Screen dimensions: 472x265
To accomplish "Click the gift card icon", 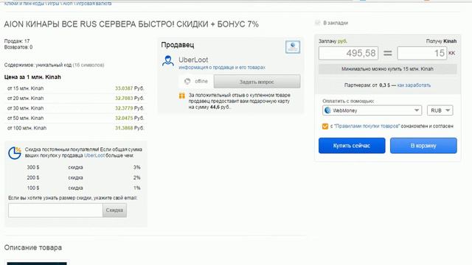I will (x=182, y=96).
